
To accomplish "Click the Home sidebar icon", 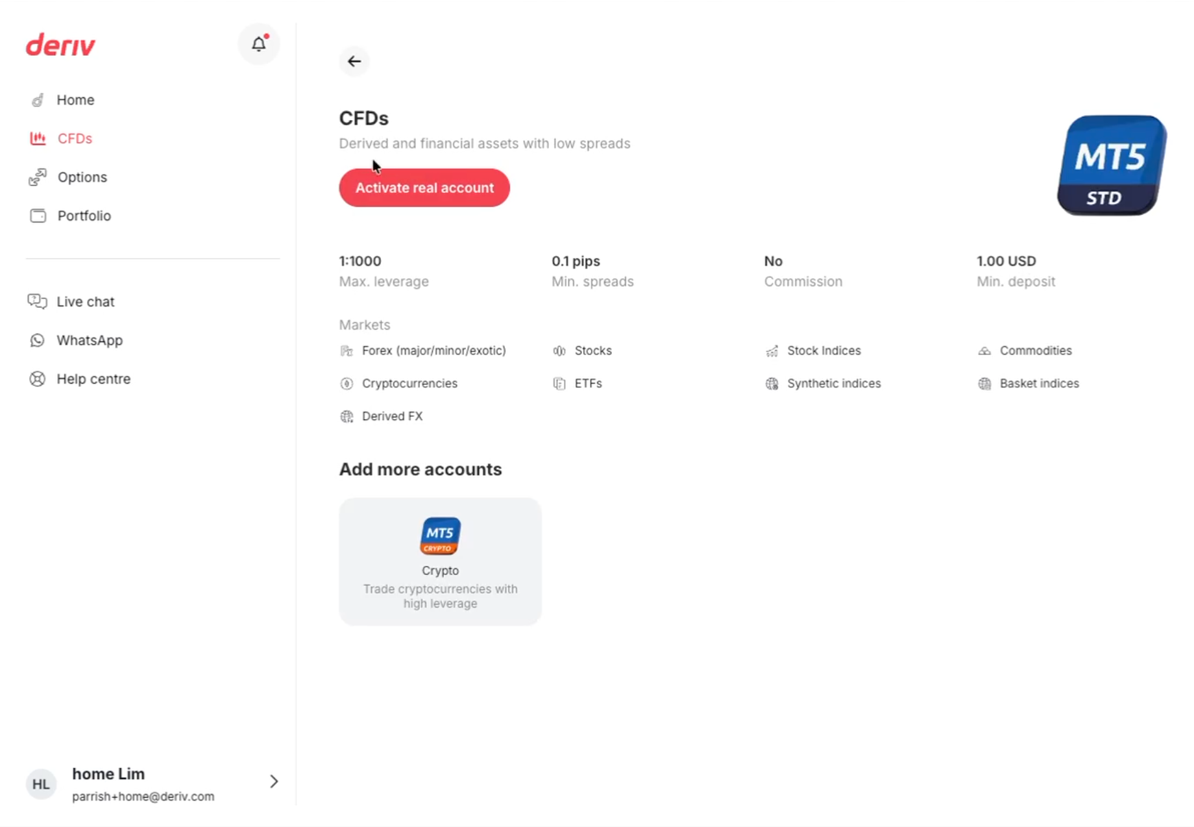I will [38, 100].
